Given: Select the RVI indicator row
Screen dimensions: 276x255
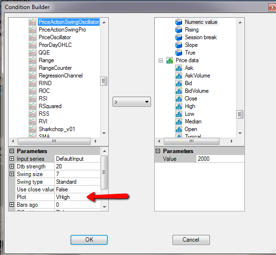Looking at the screenshot, I should (43, 122).
